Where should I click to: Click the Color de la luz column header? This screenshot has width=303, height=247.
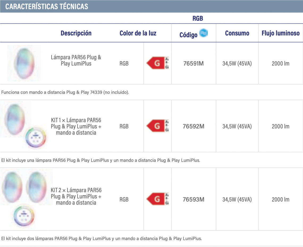(138, 33)
